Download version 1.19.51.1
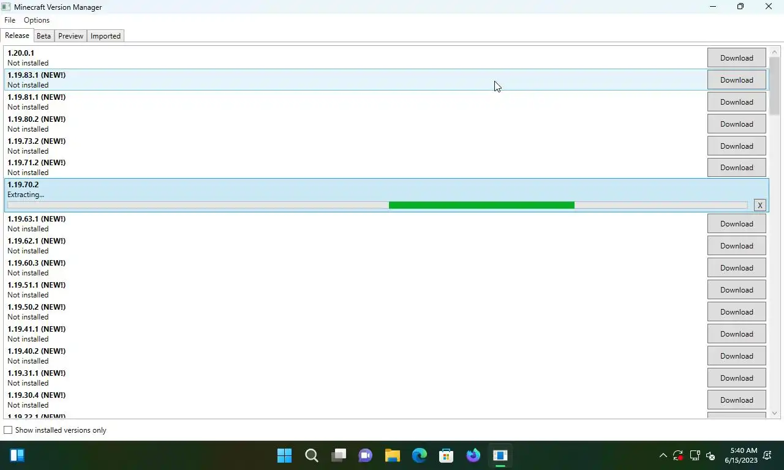784x470 pixels. (x=736, y=290)
